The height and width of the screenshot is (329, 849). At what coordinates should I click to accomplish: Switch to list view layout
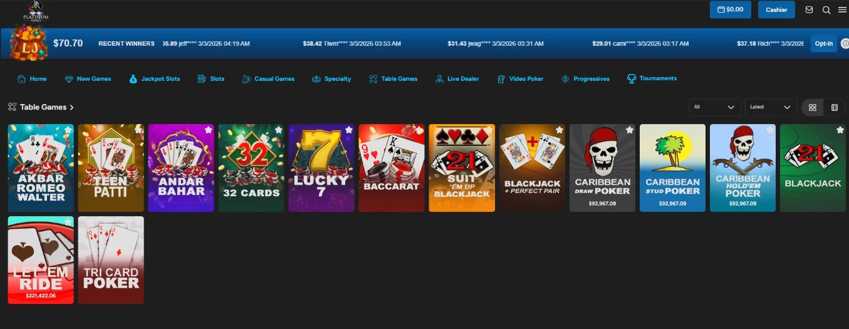835,107
